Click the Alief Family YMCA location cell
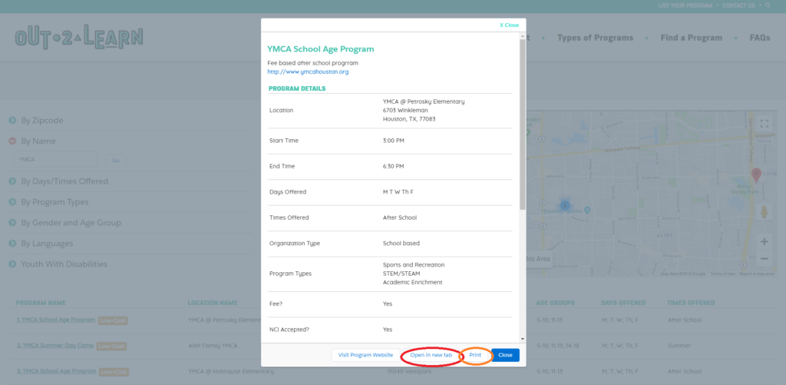 pyautogui.click(x=213, y=346)
